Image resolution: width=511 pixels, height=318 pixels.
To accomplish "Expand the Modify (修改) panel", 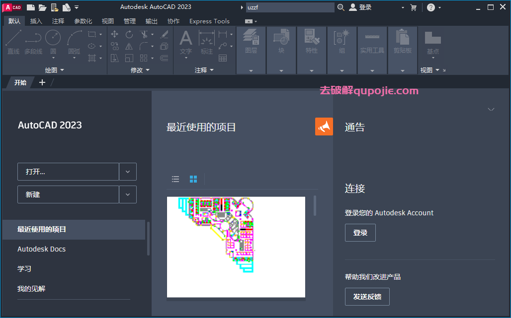I will click(x=140, y=70).
